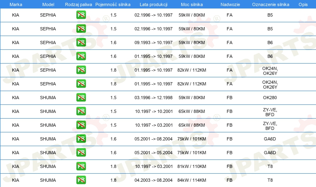The width and height of the screenshot is (316, 187).
Task: Click KIA in the OK280 row
Action: [x=15, y=98]
